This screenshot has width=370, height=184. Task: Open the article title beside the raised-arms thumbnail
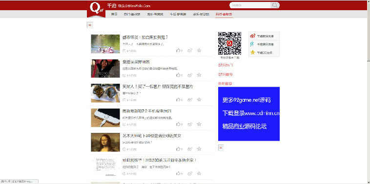pos(136,62)
